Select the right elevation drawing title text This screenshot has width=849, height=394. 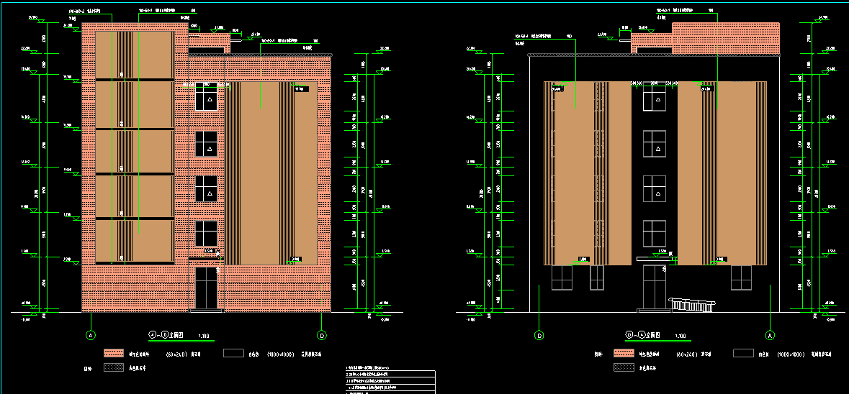[x=643, y=335]
